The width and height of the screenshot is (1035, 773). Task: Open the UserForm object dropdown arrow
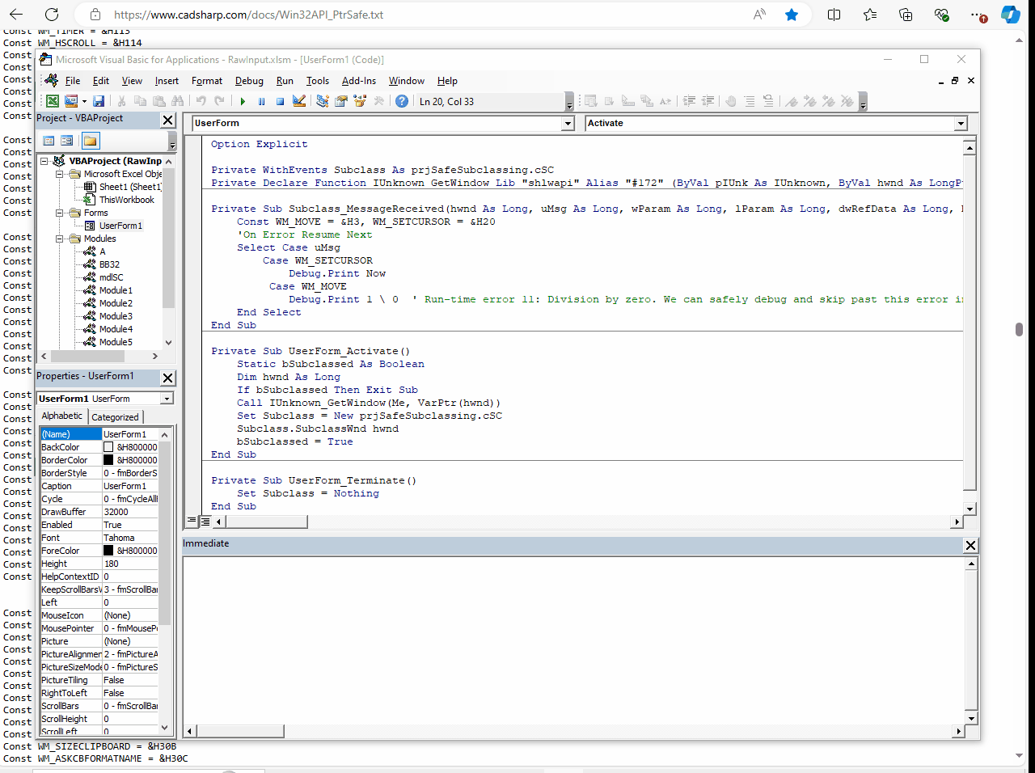click(x=568, y=124)
